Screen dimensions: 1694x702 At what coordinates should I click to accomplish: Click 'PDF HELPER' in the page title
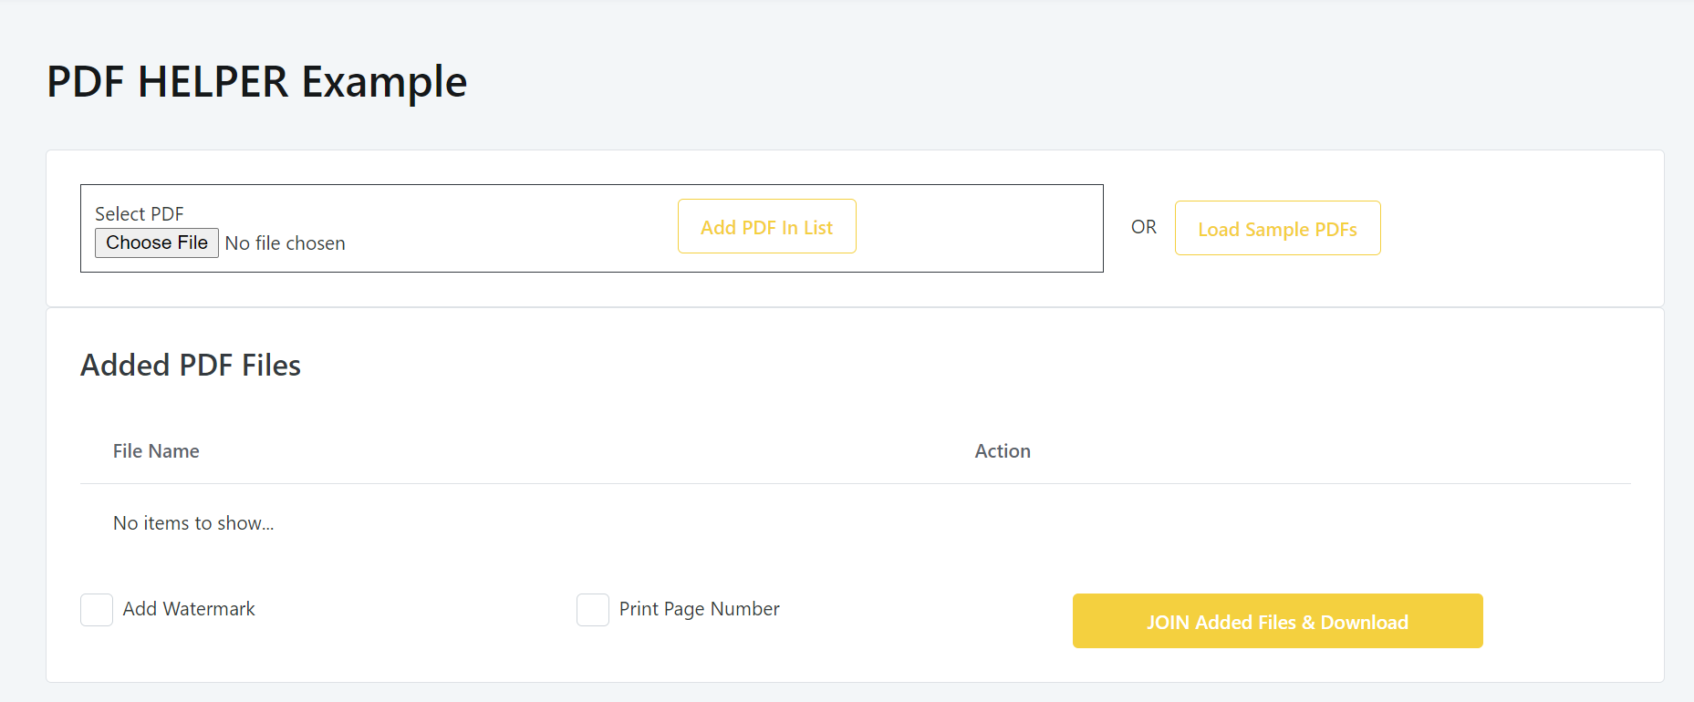tap(168, 82)
